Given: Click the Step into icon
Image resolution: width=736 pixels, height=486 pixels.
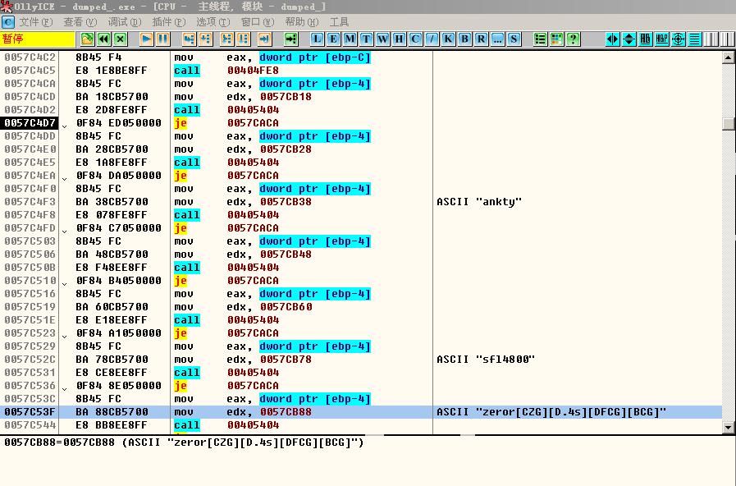Looking at the screenshot, I should pos(190,39).
